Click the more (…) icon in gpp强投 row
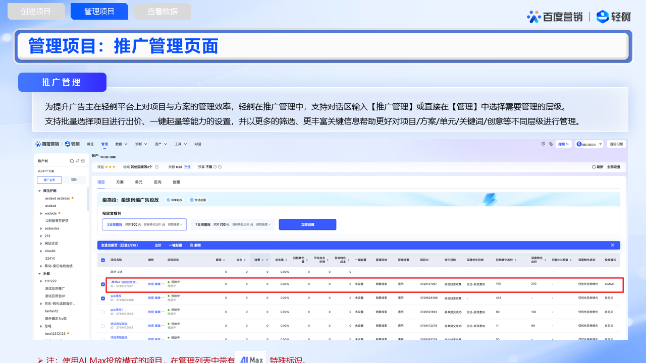The width and height of the screenshot is (646, 363). tap(163, 297)
